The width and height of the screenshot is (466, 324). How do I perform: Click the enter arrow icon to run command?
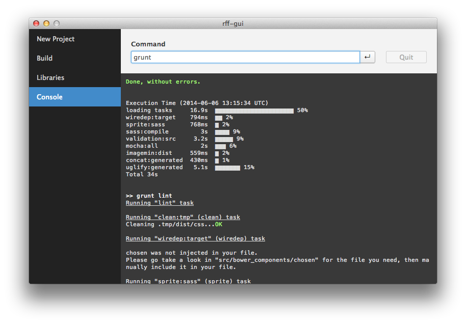click(x=367, y=57)
